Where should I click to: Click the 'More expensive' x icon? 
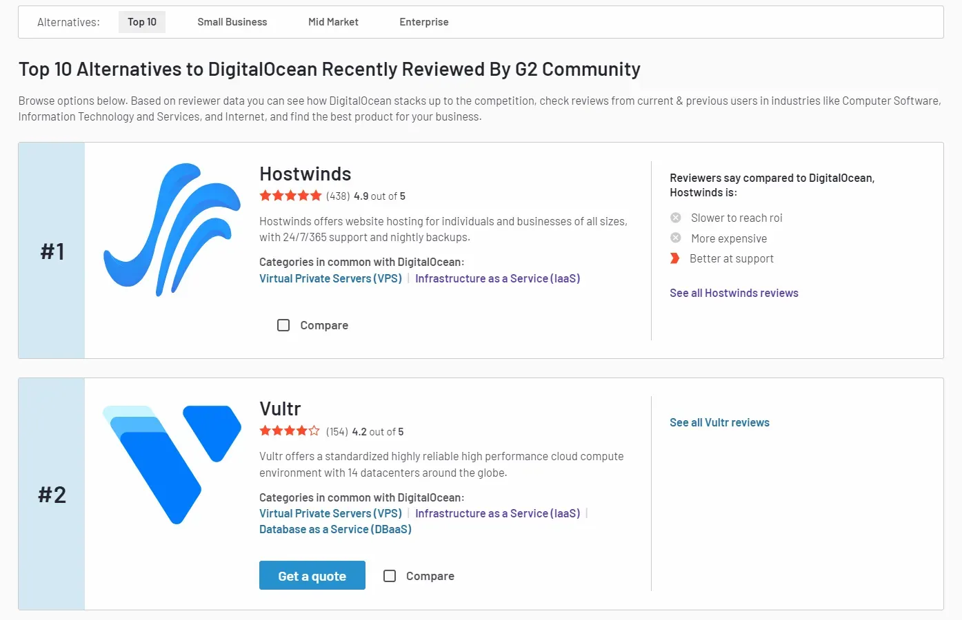tap(676, 238)
